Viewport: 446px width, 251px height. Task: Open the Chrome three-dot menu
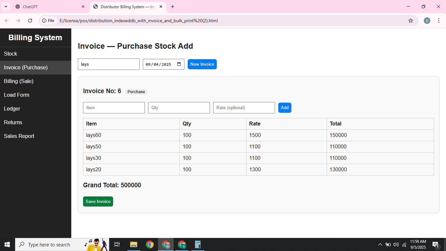[439, 20]
